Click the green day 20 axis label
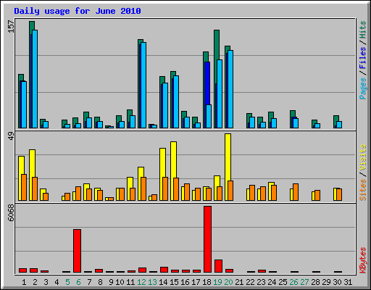The image size is (371, 290). pyautogui.click(x=228, y=282)
